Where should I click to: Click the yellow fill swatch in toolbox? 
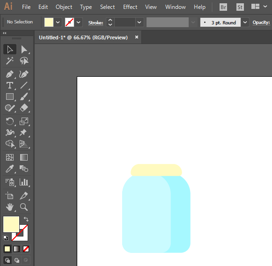click(11, 224)
